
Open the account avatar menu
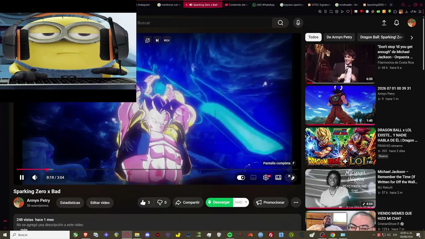[x=412, y=23]
